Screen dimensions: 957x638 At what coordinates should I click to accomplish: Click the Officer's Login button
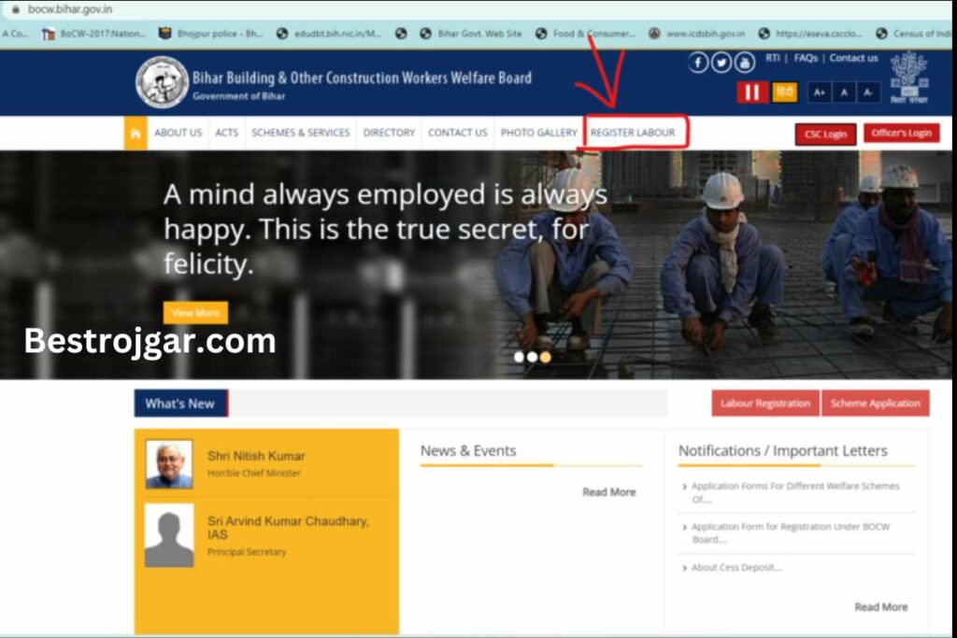pyautogui.click(x=901, y=134)
